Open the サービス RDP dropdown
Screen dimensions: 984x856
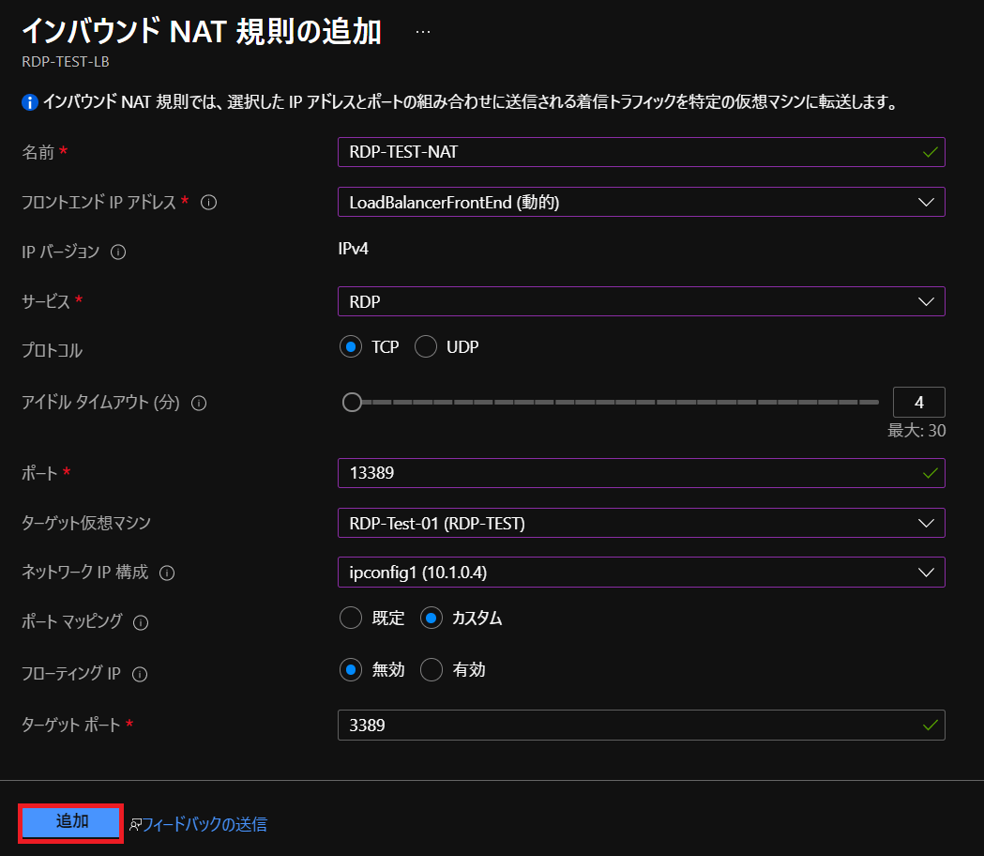click(642, 301)
